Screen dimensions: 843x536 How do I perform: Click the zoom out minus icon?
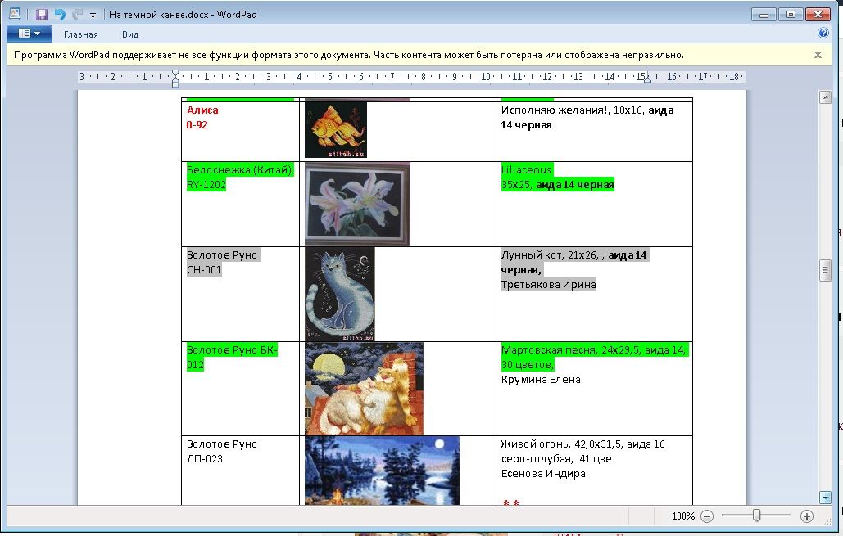707,516
